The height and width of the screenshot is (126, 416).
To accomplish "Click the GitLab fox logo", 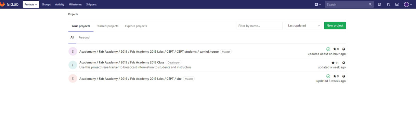I will point(2,4).
